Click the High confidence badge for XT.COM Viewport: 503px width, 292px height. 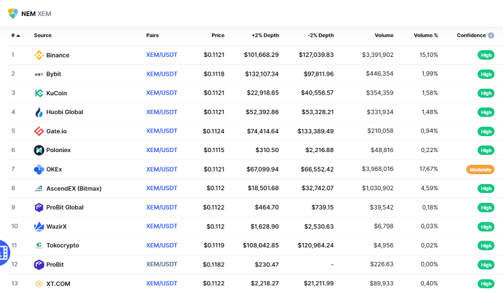(486, 284)
